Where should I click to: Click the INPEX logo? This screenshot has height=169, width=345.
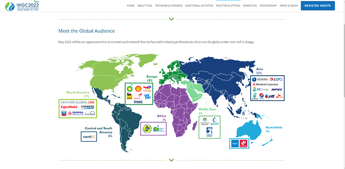pos(276,90)
